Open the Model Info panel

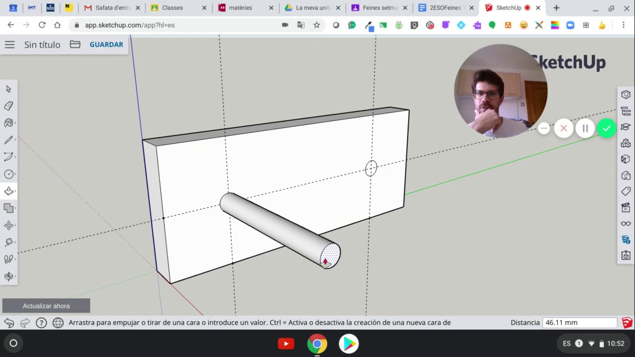[626, 239]
